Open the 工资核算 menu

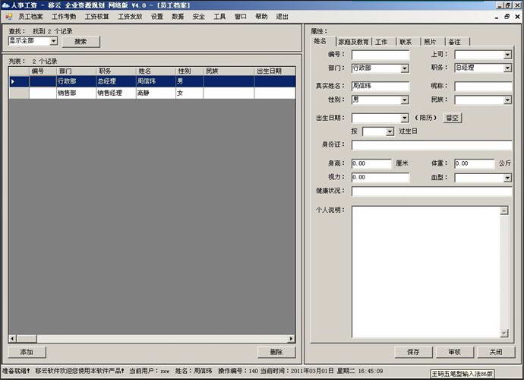[x=97, y=17]
